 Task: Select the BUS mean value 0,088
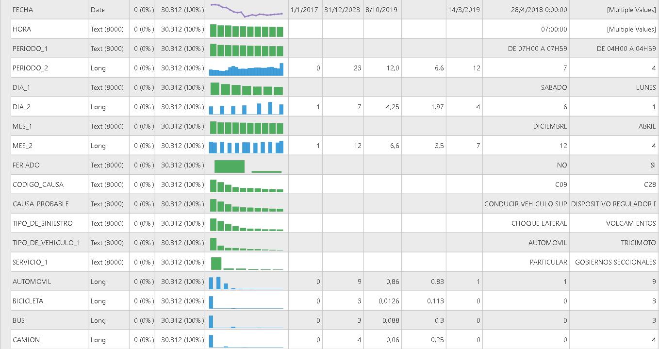tap(391, 320)
